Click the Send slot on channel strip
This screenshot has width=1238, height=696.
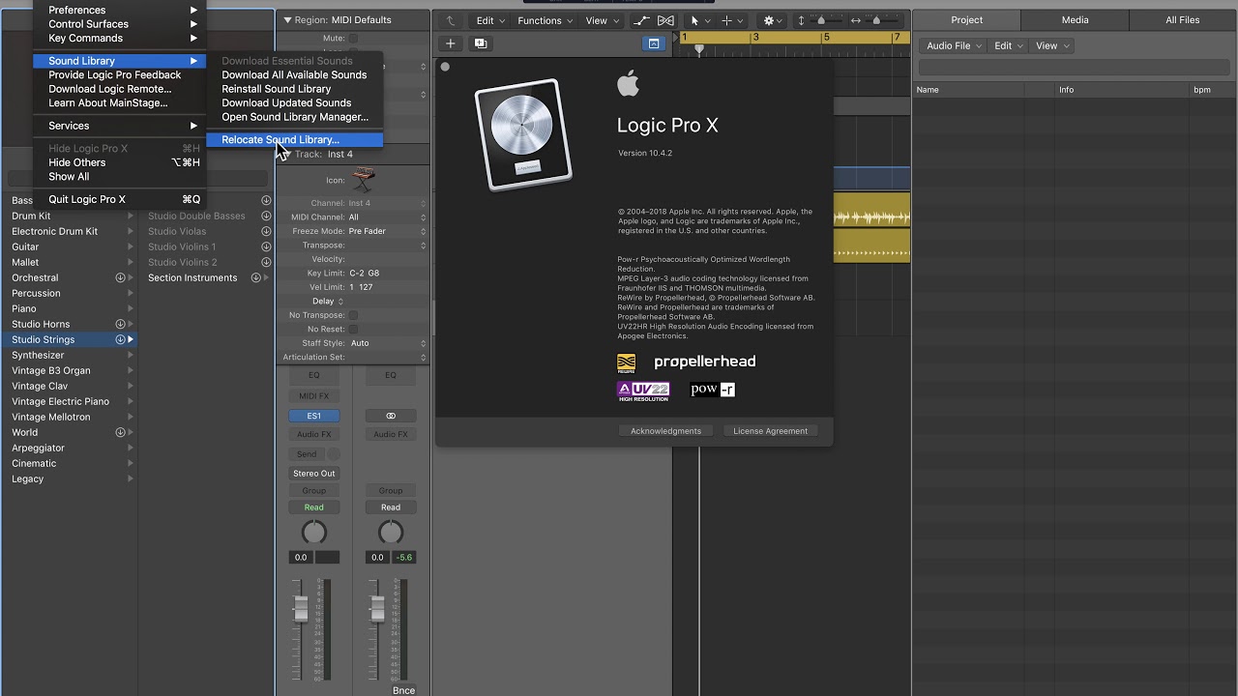(x=307, y=454)
